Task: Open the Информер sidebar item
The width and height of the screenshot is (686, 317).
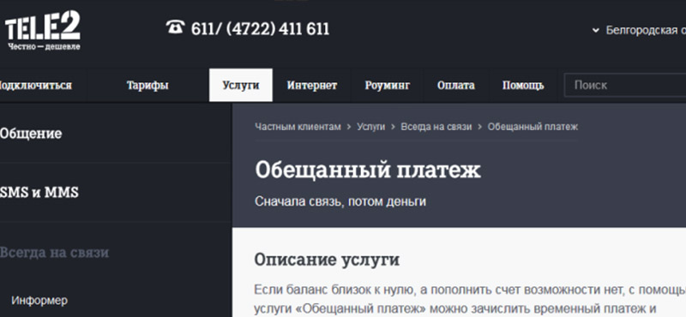Action: [x=39, y=301]
